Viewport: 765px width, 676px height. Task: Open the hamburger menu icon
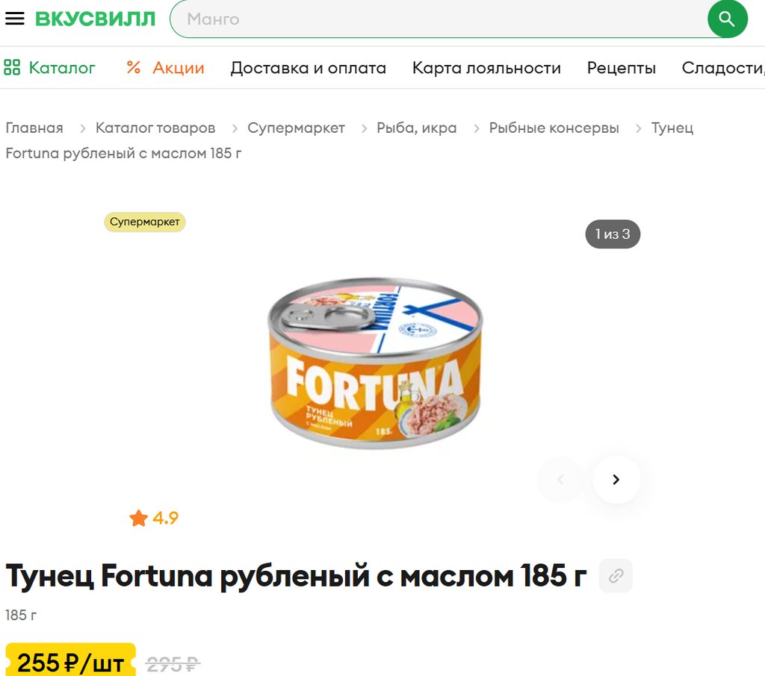pos(15,19)
